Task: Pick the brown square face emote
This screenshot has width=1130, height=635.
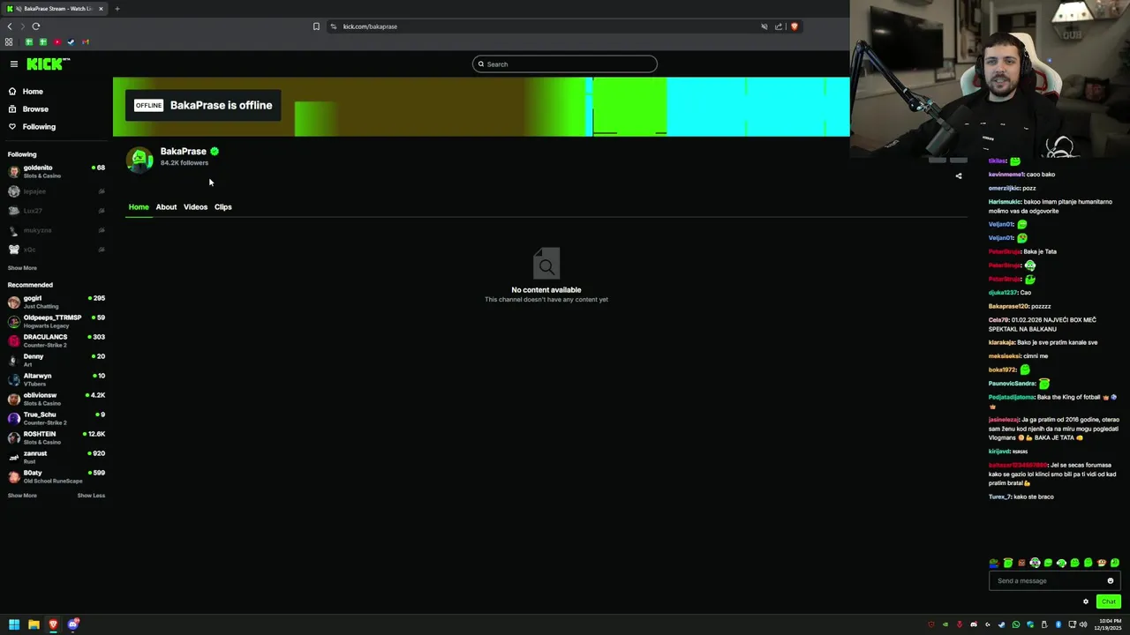Action: coord(1021,563)
